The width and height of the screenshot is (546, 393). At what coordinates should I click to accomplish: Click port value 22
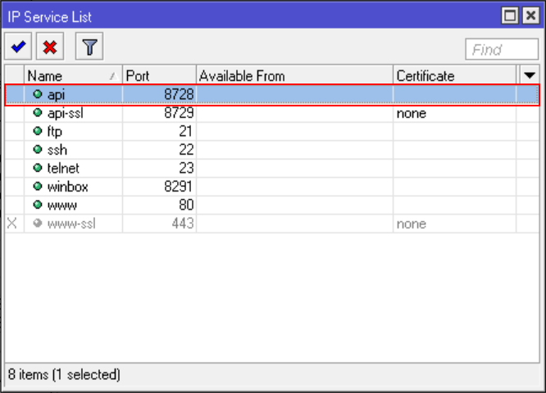(186, 150)
